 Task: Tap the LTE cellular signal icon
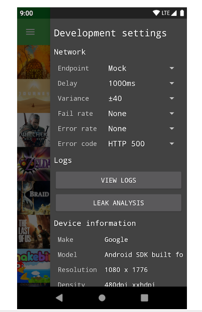(169, 13)
